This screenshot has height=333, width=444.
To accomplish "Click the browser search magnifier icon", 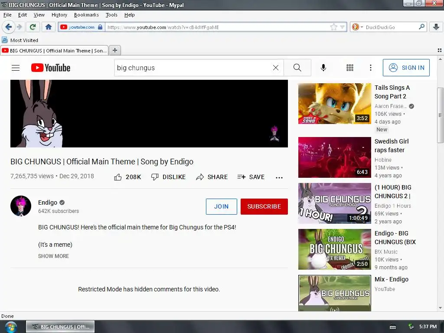I will pyautogui.click(x=421, y=27).
